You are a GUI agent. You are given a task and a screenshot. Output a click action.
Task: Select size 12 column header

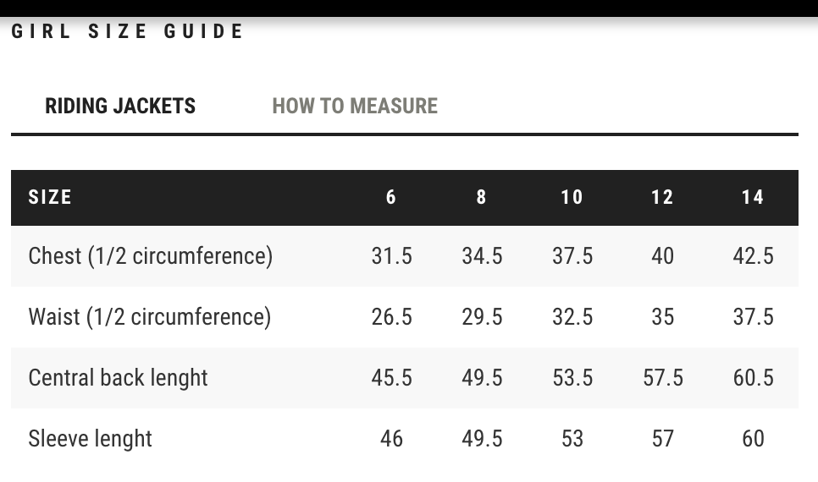pyautogui.click(x=662, y=197)
